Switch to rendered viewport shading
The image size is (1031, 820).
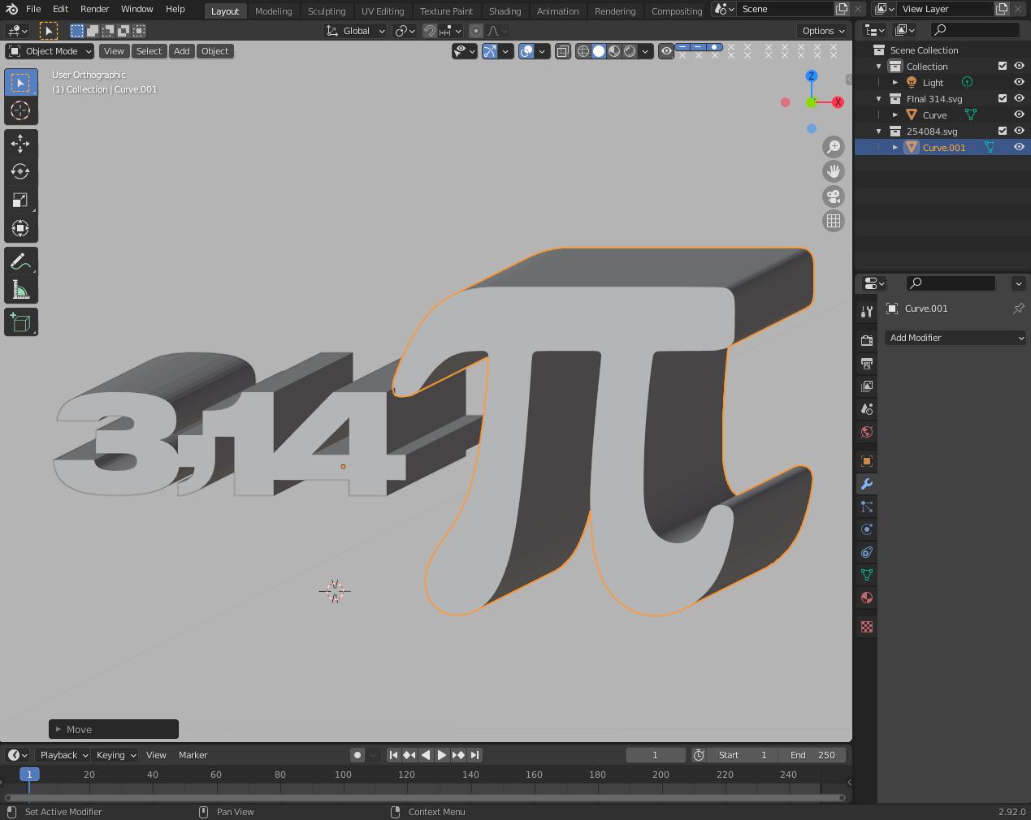click(630, 51)
